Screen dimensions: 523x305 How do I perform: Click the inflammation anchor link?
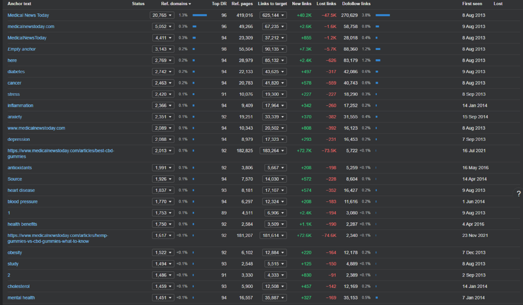pyautogui.click(x=20, y=105)
